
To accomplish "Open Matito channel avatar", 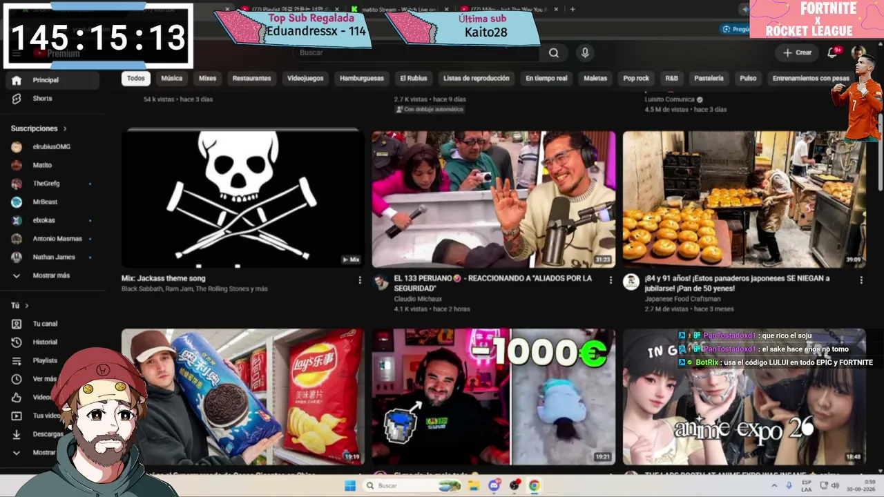I will pos(17,166).
